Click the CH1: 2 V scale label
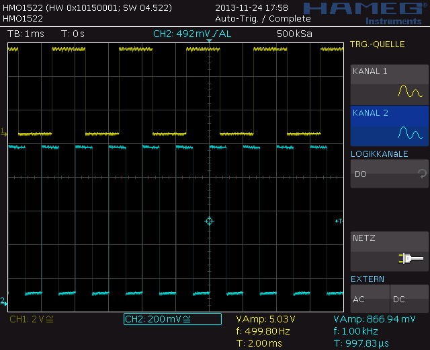Screen dimensions: 430x350 (32, 319)
